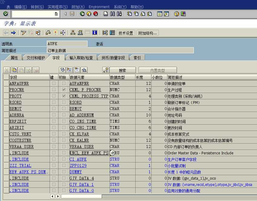Click the green checkmark Enter icon
The image size is (257, 201).
pyautogui.click(x=6, y=14)
